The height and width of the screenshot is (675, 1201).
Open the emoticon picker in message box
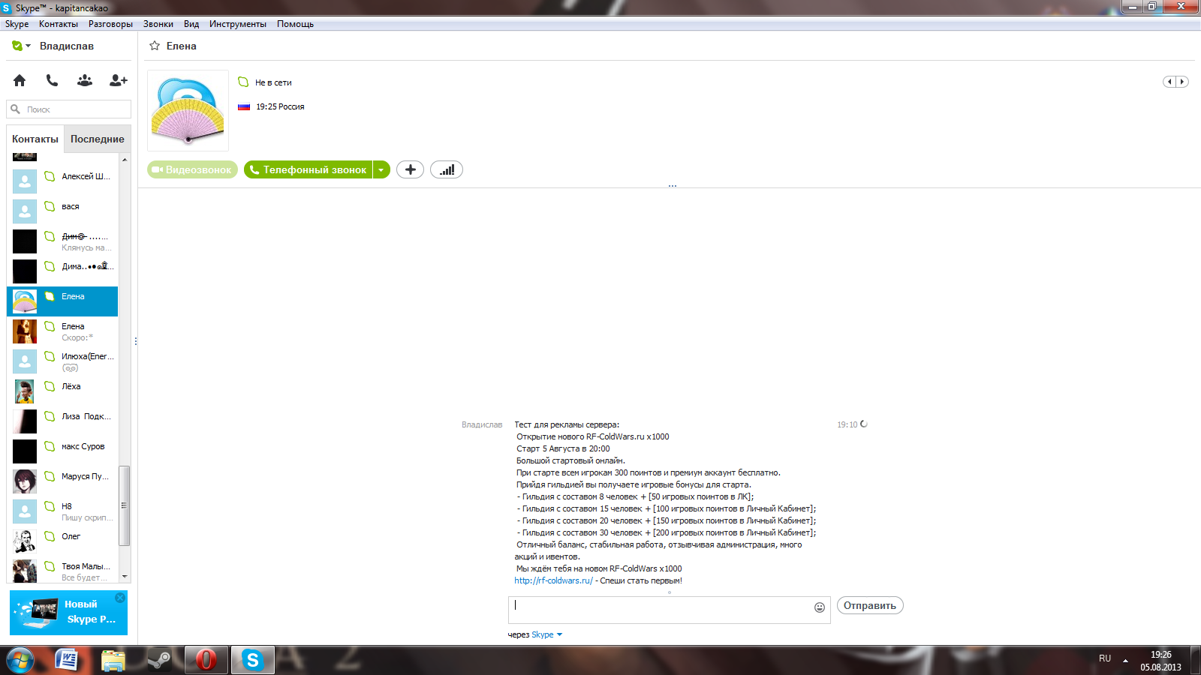point(820,607)
